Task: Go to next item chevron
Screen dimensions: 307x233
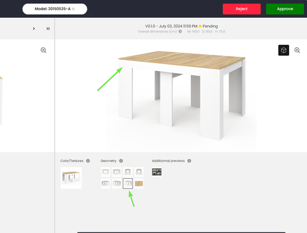Action: 34,28
